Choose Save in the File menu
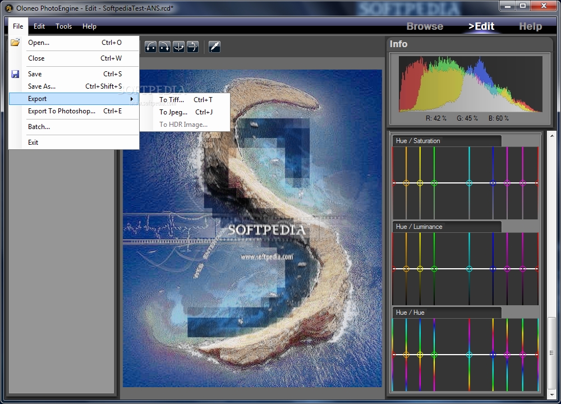 pyautogui.click(x=73, y=74)
